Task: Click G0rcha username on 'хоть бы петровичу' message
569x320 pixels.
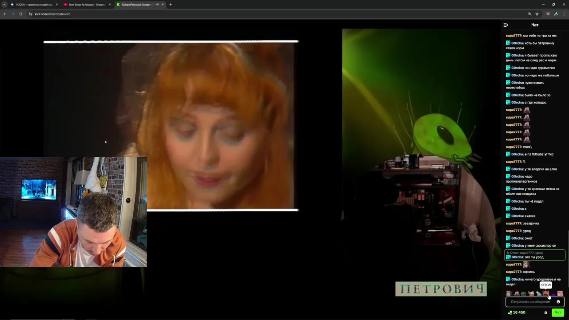Action: [517, 43]
